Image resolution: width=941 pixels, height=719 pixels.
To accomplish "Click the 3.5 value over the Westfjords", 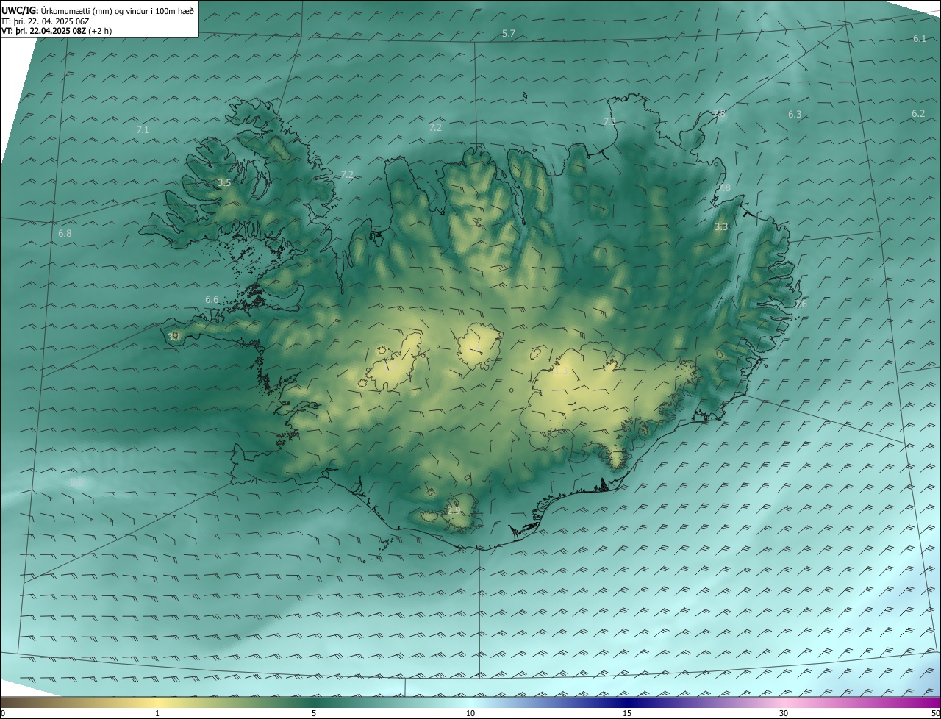I will coord(224,183).
